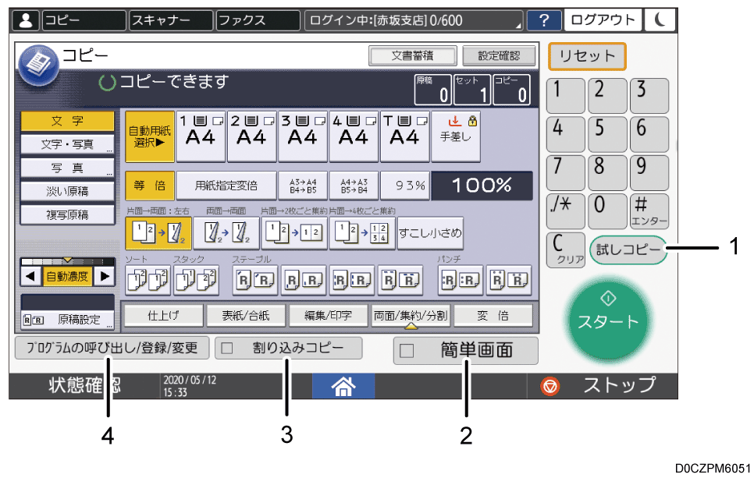
Task: Select the bottom-left staple icon
Action: pos(304,280)
